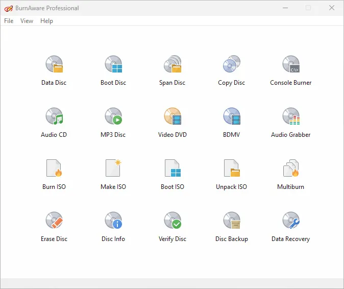Open the Help menu
Screen dimensions: 344x289
point(46,21)
